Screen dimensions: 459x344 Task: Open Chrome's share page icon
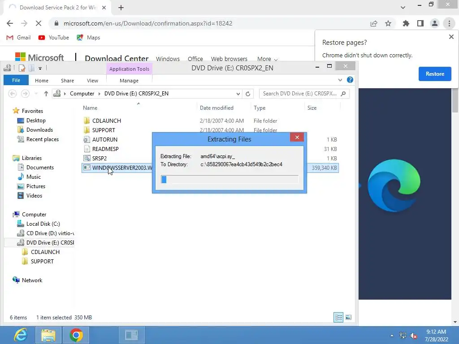click(x=374, y=23)
